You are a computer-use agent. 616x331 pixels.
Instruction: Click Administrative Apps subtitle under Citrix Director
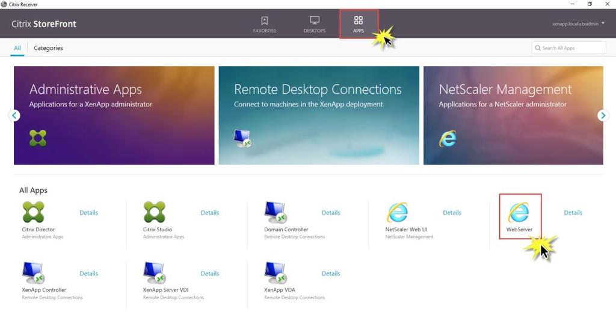pyautogui.click(x=43, y=237)
